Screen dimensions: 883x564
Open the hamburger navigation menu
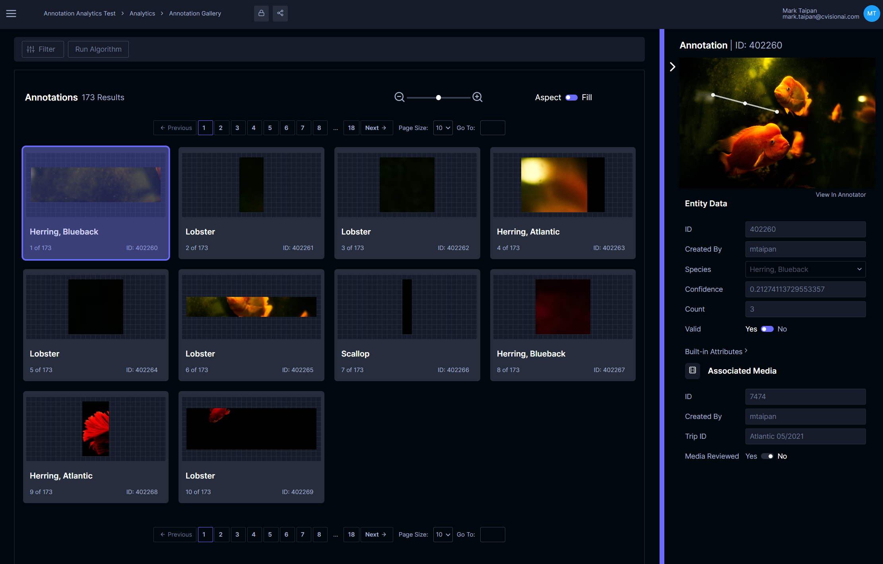click(x=11, y=14)
